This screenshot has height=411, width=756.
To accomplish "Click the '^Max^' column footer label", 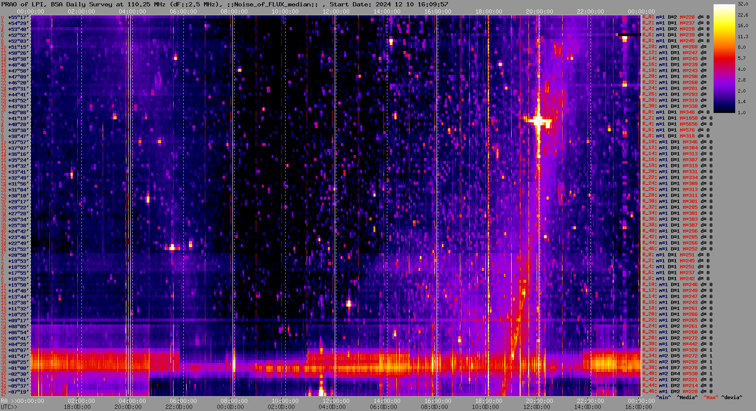I will [710, 398].
